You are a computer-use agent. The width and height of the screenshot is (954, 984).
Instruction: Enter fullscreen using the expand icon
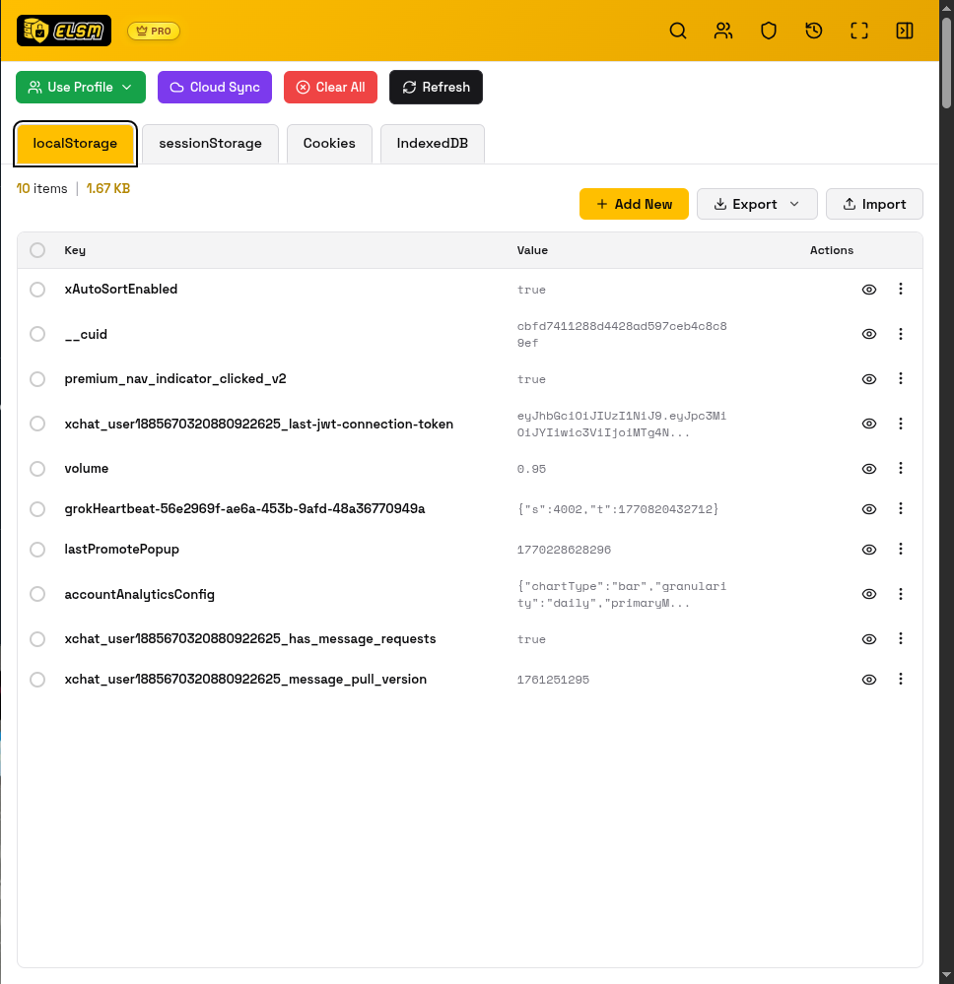click(x=858, y=31)
